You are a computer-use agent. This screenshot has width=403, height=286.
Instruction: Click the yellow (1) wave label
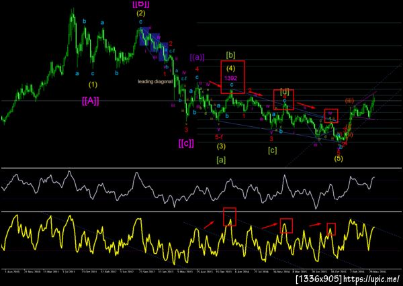(x=93, y=85)
